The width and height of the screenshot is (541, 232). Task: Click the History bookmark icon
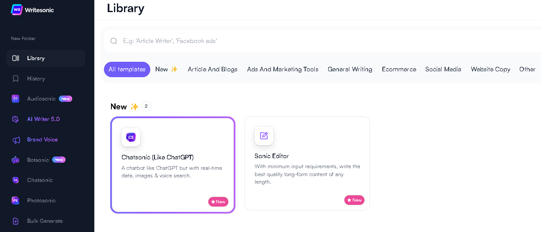pyautogui.click(x=16, y=78)
